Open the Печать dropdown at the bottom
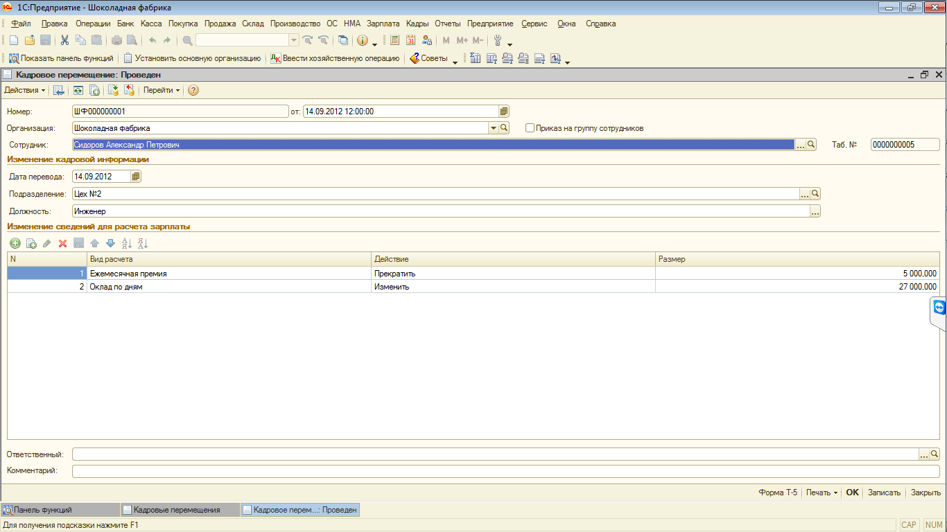This screenshot has width=947, height=532. point(822,493)
